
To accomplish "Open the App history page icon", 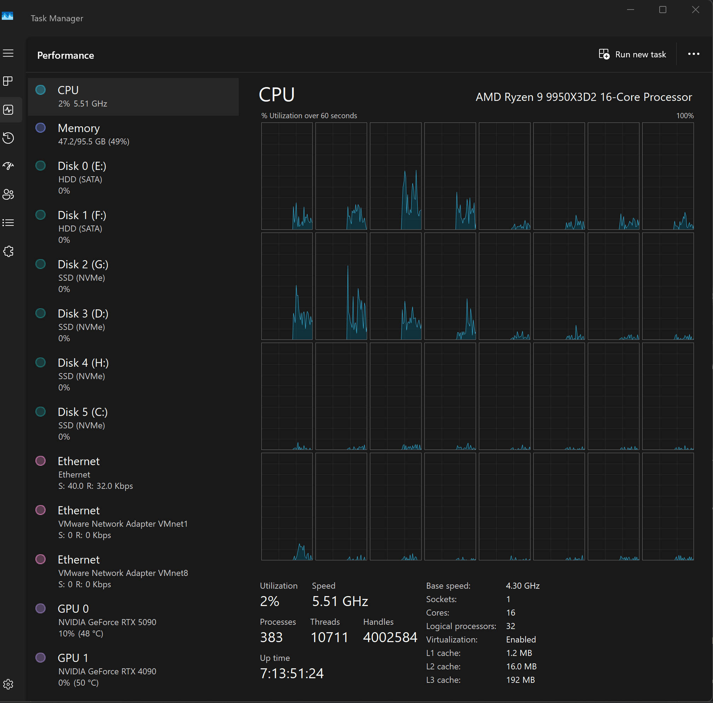I will click(x=8, y=138).
